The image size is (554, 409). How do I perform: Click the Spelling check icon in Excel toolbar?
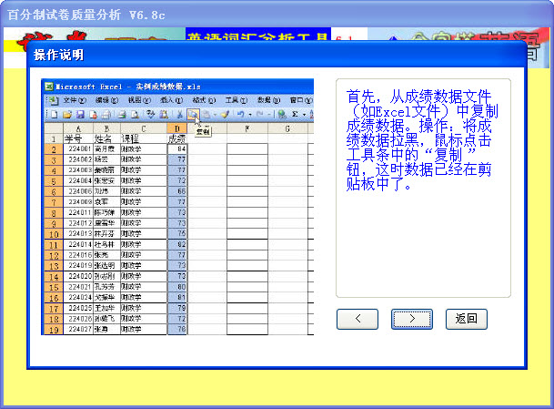(x=150, y=114)
